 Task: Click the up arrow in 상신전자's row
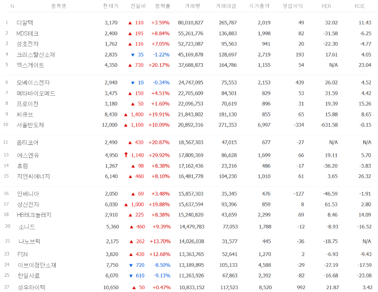[x=126, y=205]
